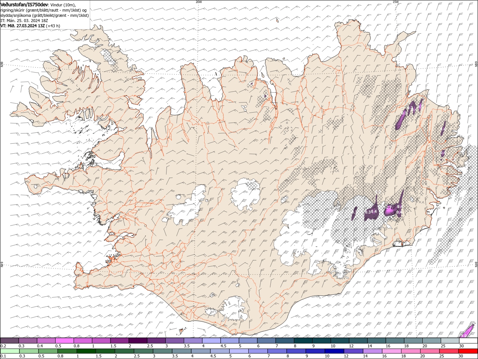The width and height of the screenshot is (478, 359).
Task: Click the Veðurstofan/IS750dev map title
Action: (x=24, y=4)
